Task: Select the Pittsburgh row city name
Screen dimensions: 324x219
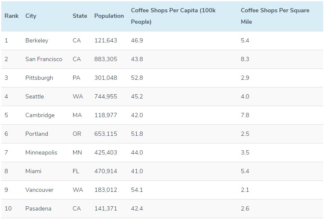Action: pyautogui.click(x=39, y=78)
